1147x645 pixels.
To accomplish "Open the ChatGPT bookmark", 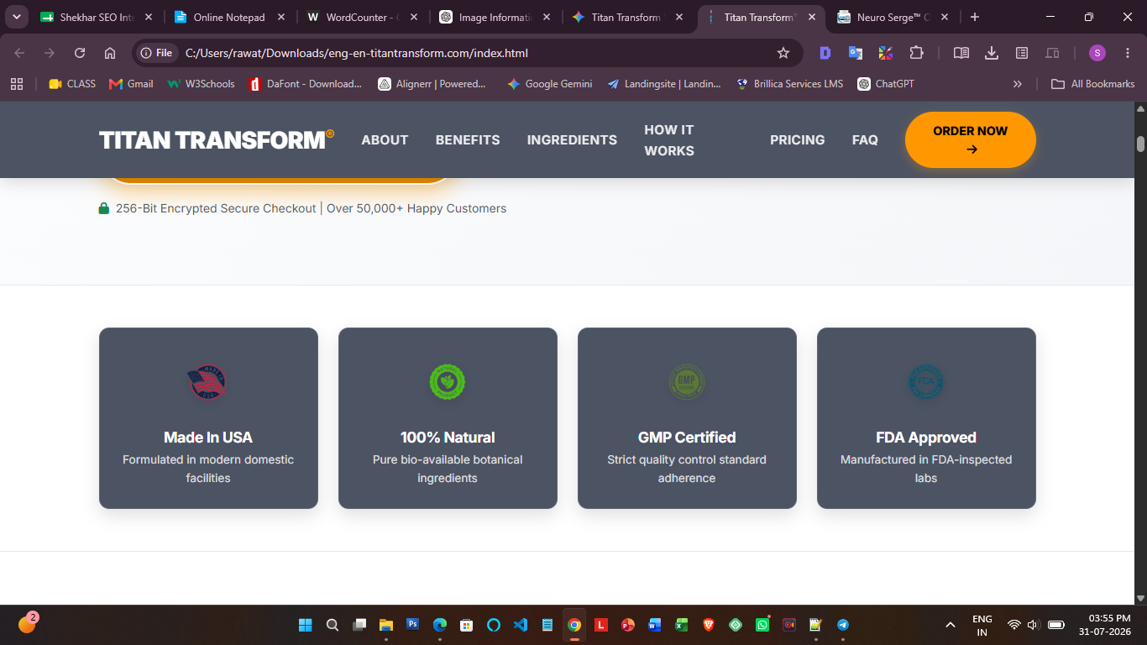I will [x=886, y=84].
